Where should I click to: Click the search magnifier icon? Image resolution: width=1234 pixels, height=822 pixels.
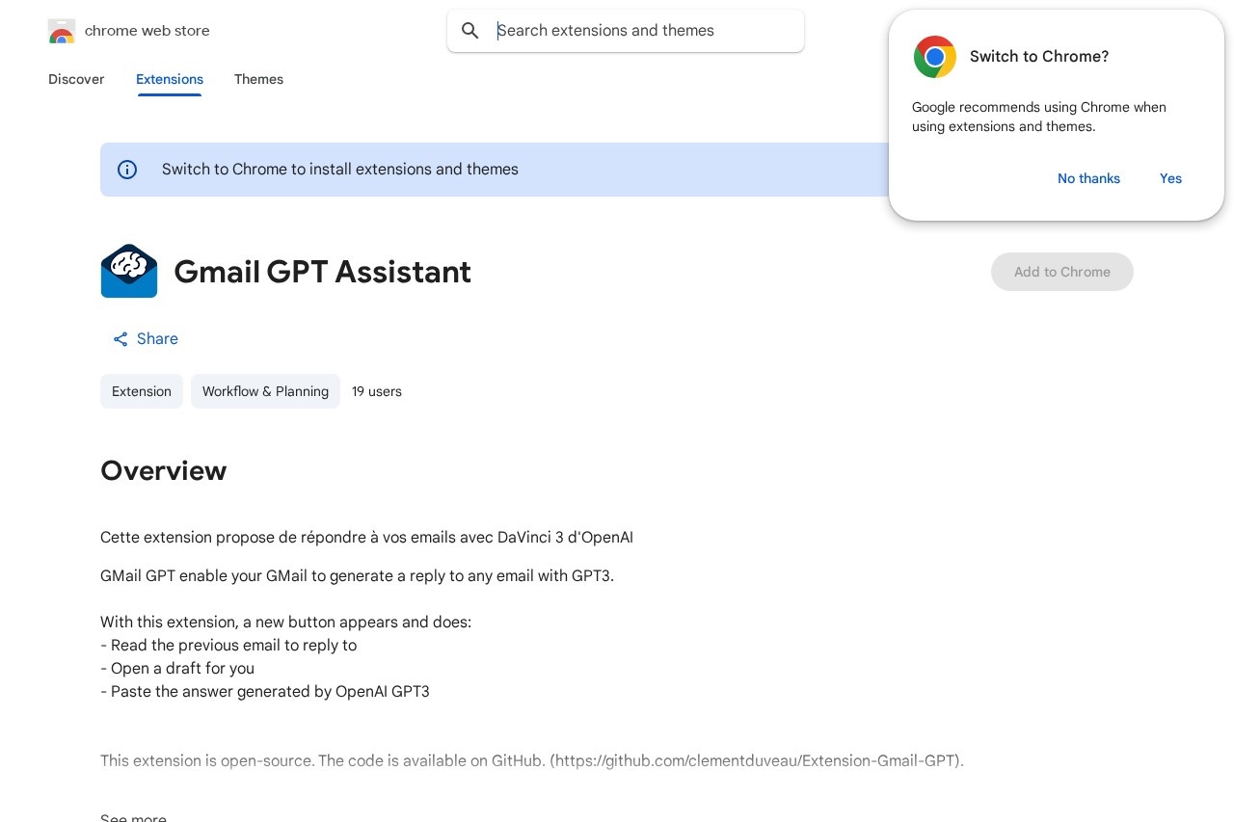point(470,31)
